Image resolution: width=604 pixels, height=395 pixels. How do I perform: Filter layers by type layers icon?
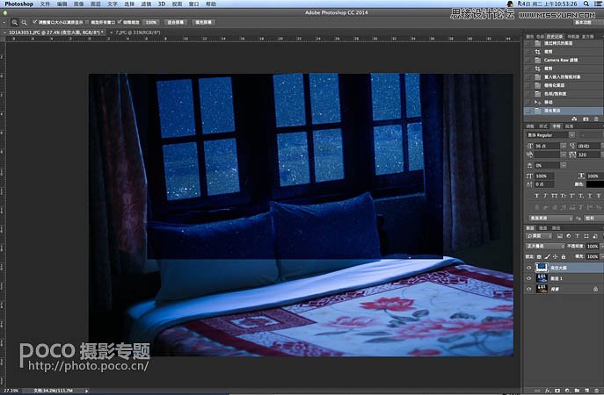click(577, 236)
